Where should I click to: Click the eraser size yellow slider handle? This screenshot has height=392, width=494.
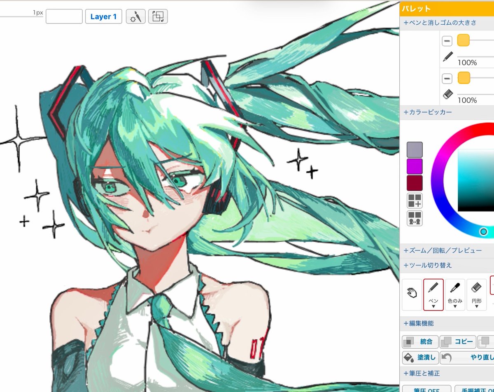point(464,77)
